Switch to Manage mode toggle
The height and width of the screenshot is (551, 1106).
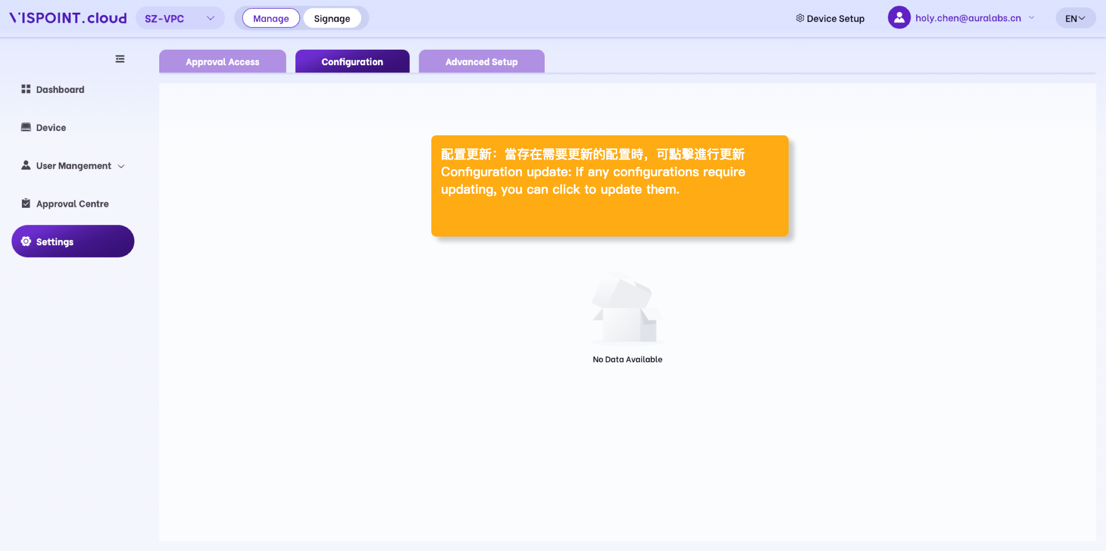point(271,18)
